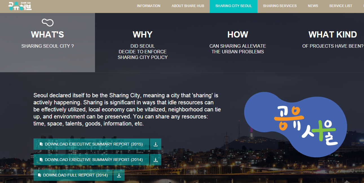The height and width of the screenshot is (183, 364).
Task: Open the INFORMATION menu
Action: pyautogui.click(x=149, y=6)
